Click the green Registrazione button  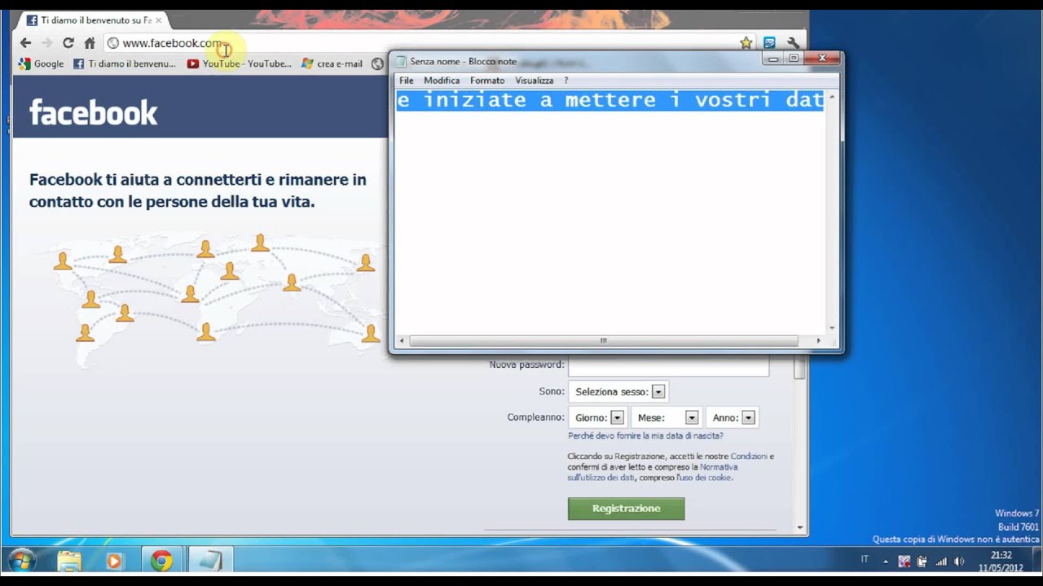point(626,509)
